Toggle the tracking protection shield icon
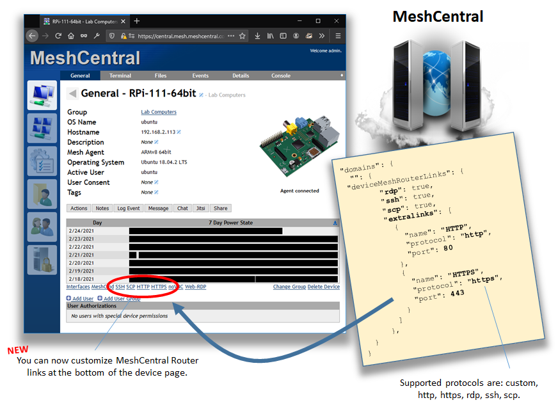The image size is (558, 407). pos(111,36)
